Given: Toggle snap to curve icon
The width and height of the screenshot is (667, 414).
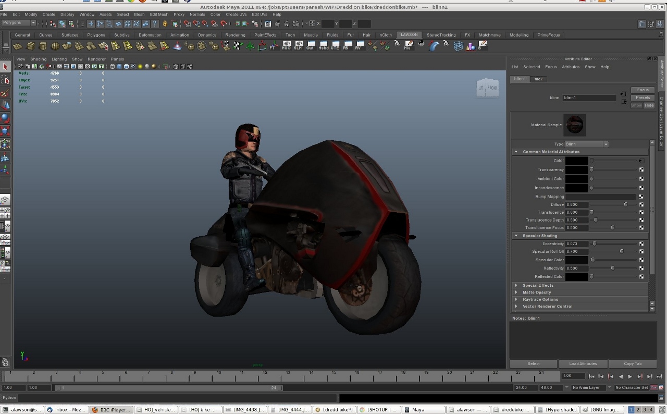Looking at the screenshot, I should 196,23.
